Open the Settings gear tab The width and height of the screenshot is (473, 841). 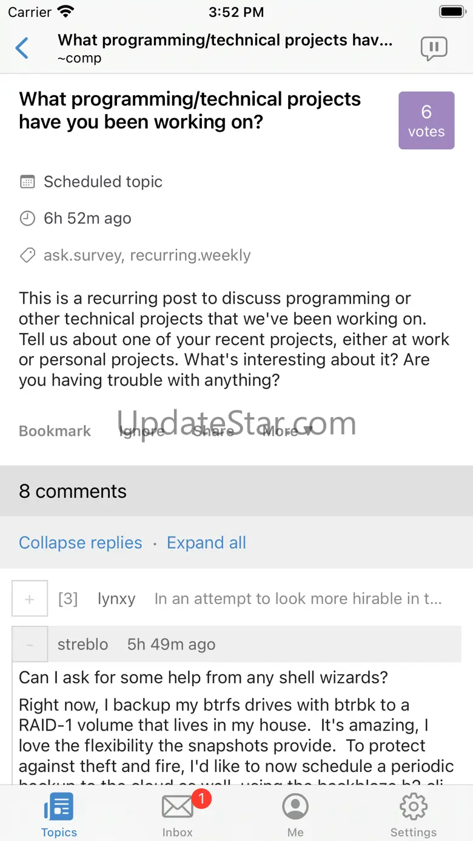point(413,814)
